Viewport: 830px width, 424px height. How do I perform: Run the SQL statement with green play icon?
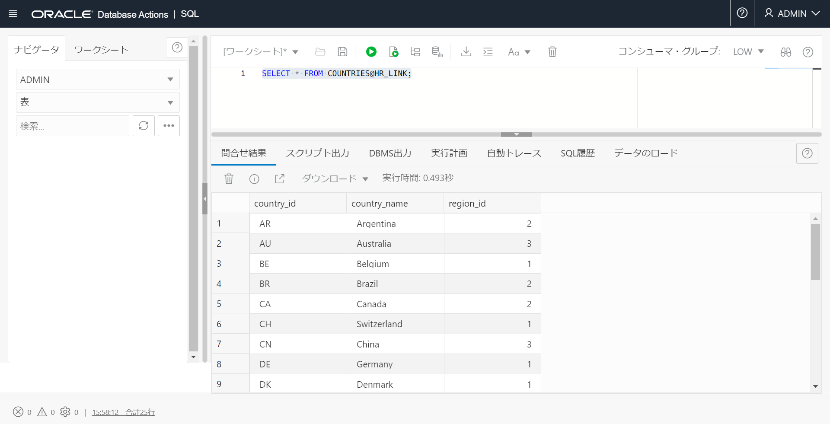[x=371, y=51]
